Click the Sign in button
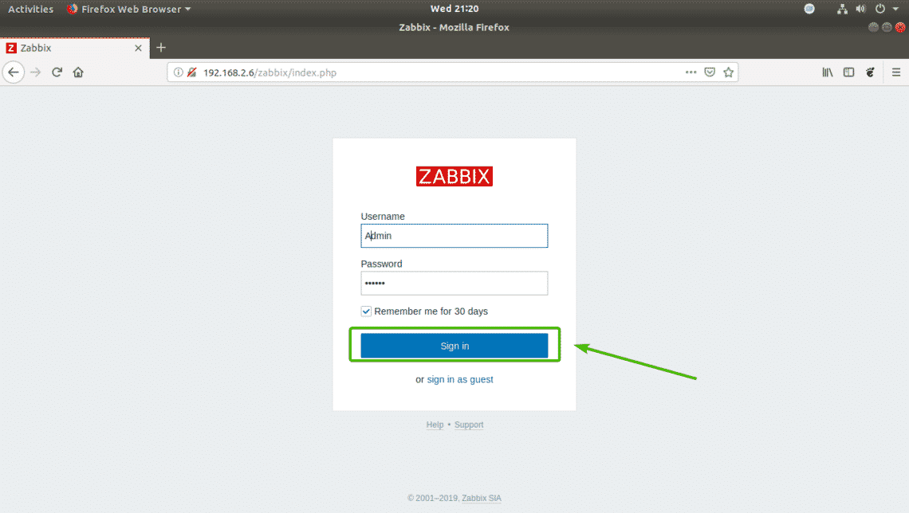The image size is (909, 513). tap(454, 346)
